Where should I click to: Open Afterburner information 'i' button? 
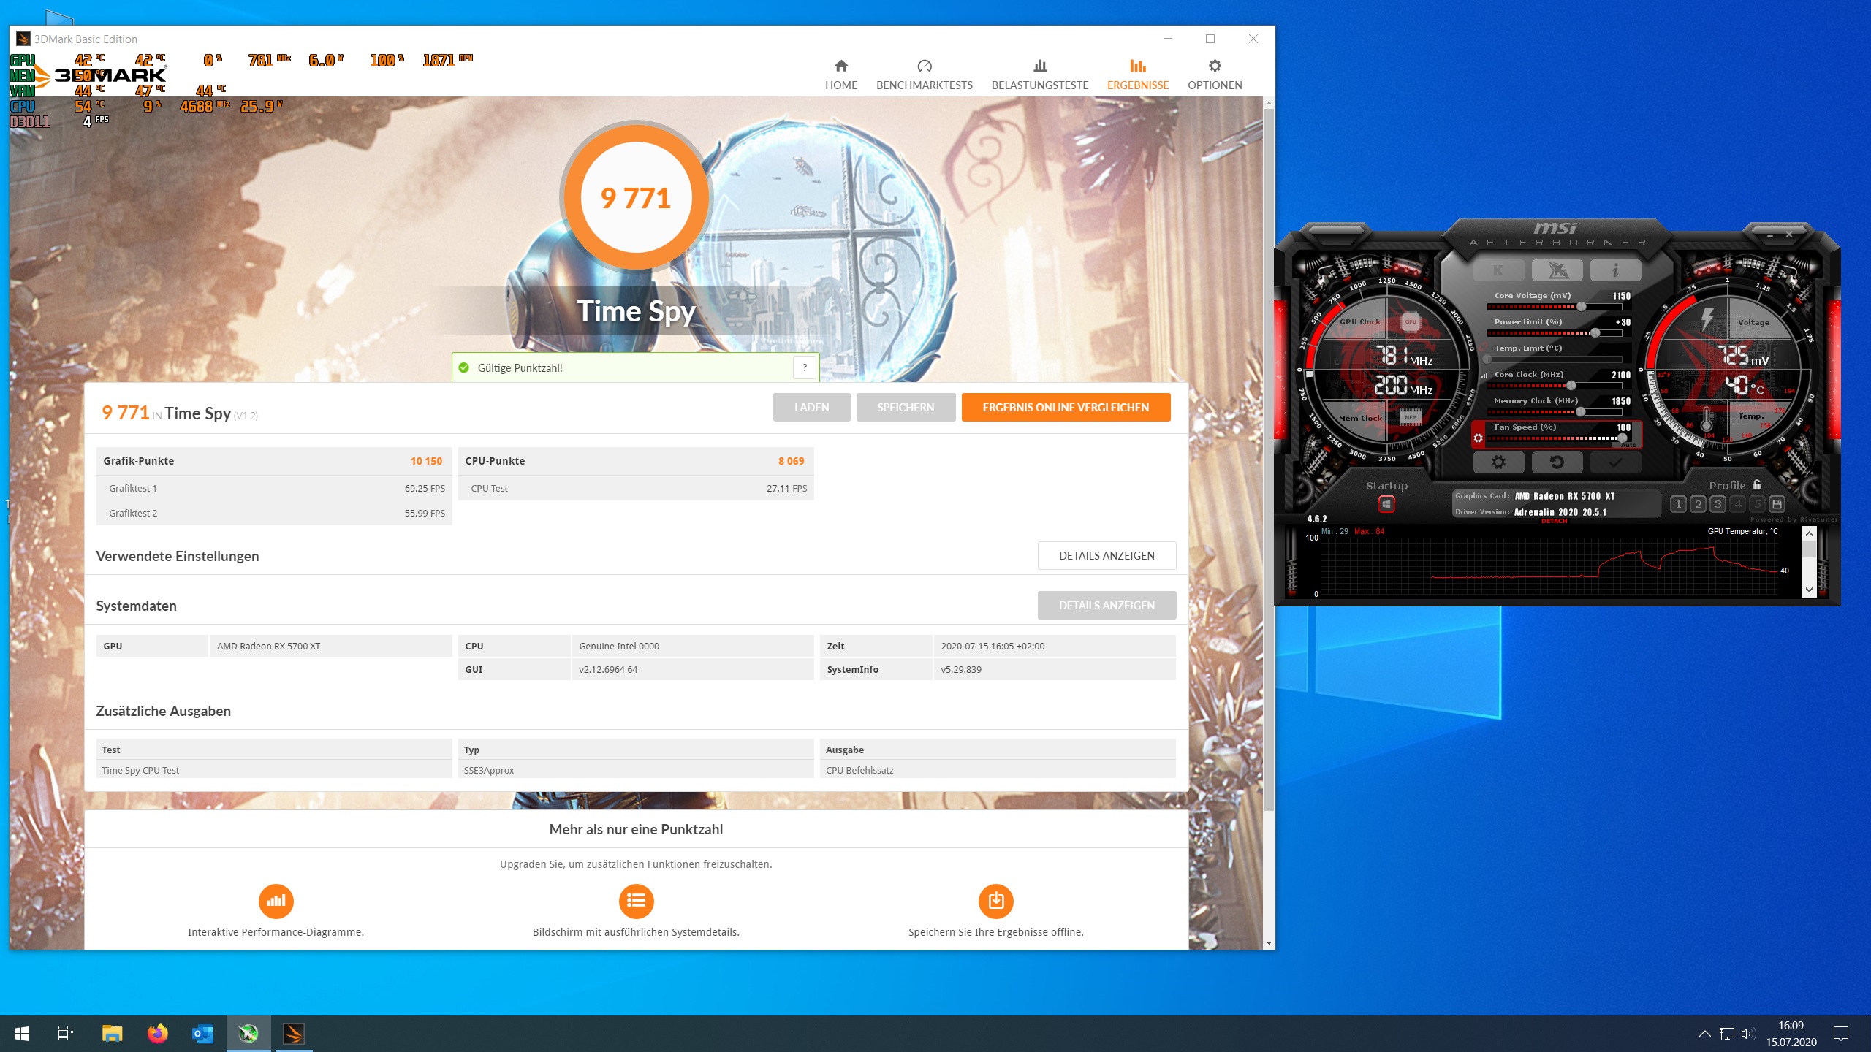[x=1615, y=270]
